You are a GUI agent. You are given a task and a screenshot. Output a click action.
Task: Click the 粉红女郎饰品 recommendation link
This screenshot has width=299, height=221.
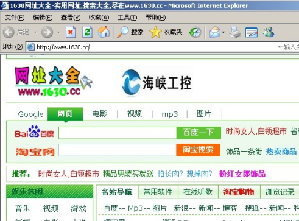(x=242, y=174)
